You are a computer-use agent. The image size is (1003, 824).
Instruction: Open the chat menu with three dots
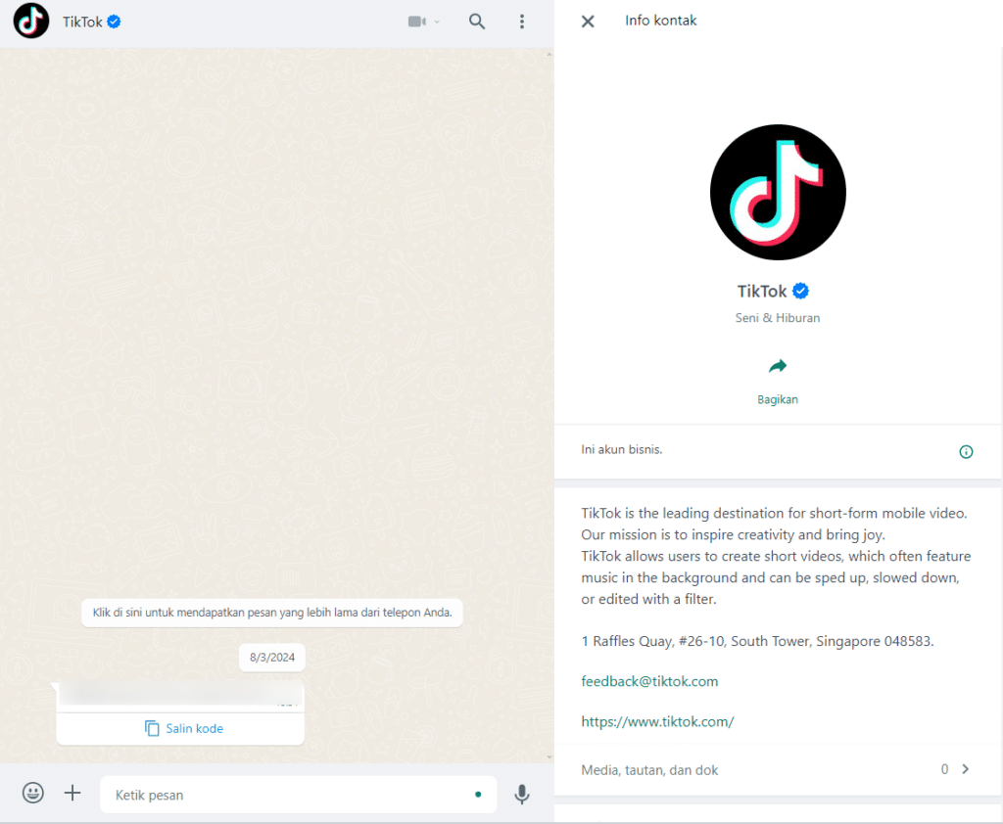click(x=522, y=22)
